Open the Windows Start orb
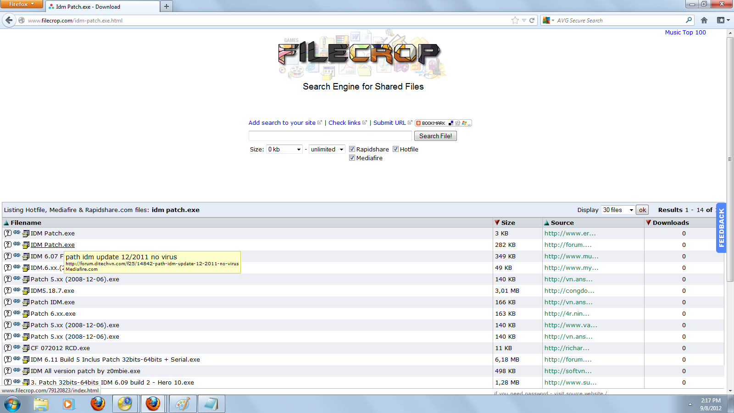Image resolution: width=734 pixels, height=413 pixels. 13,404
